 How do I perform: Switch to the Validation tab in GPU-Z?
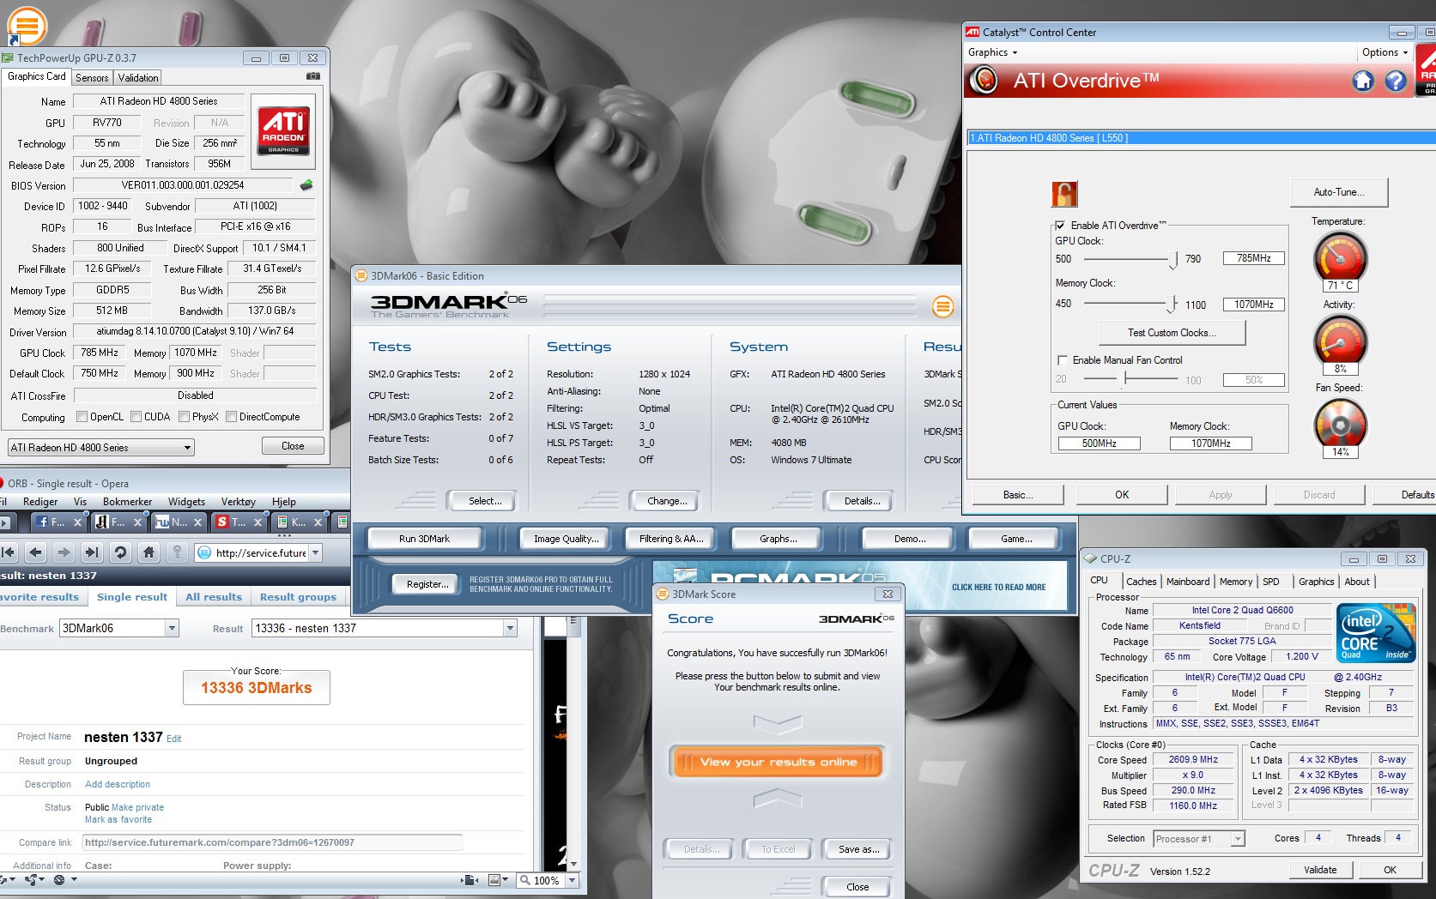click(x=138, y=78)
